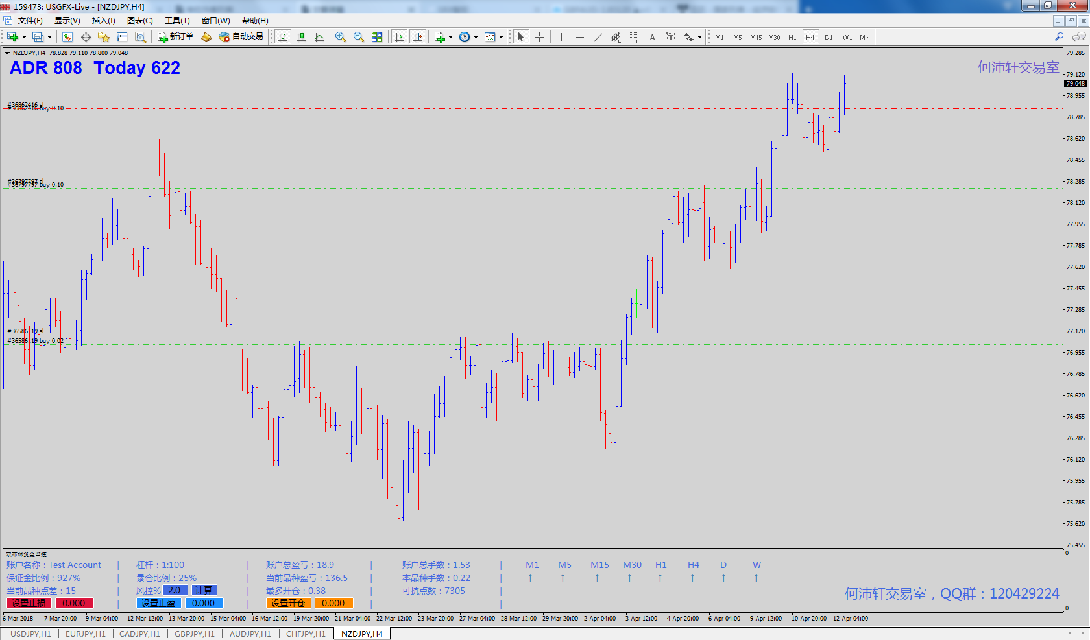The height and width of the screenshot is (640, 1090).
Task: Edit the red stop-loss 0.000 field
Action: 74,603
